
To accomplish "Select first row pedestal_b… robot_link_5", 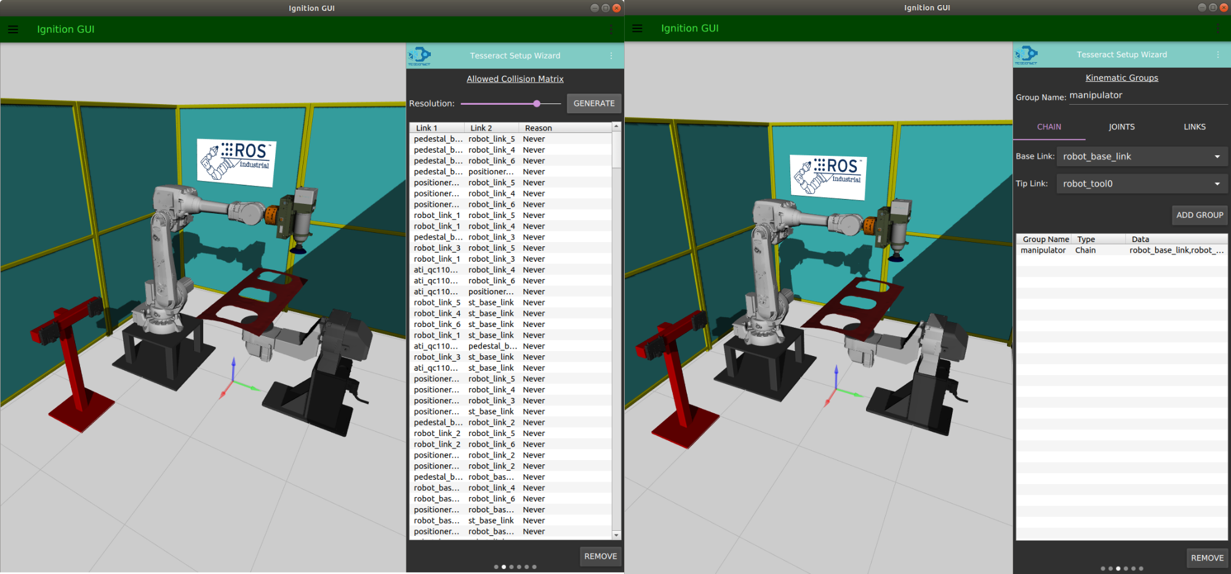I will pyautogui.click(x=511, y=139).
